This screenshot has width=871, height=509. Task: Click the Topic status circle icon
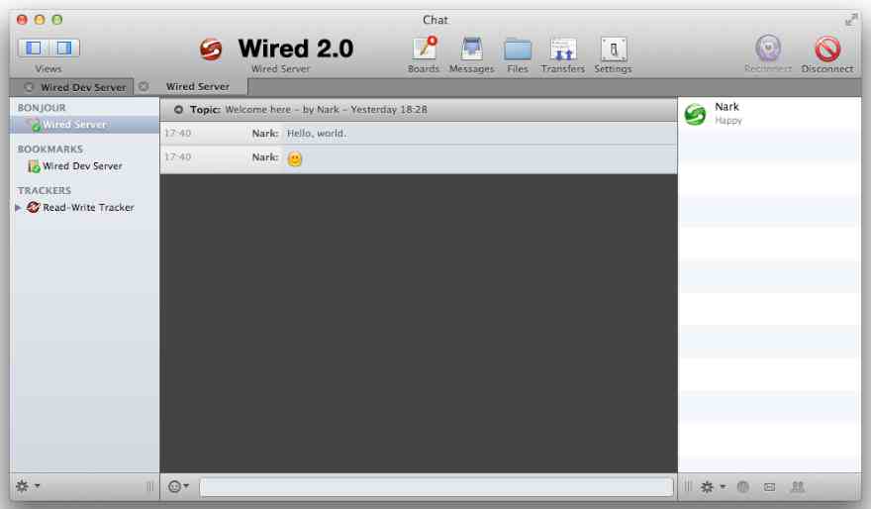pos(178,110)
